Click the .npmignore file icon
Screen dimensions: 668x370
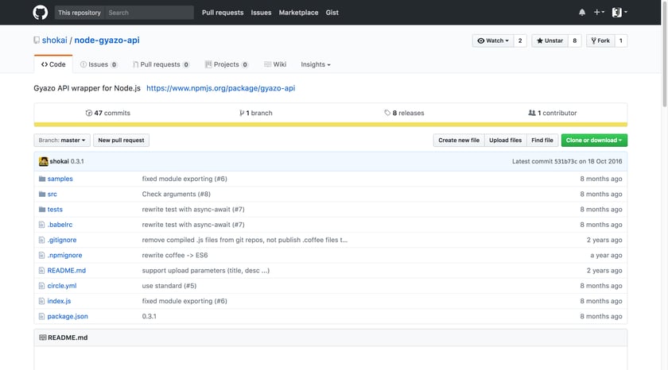click(41, 255)
